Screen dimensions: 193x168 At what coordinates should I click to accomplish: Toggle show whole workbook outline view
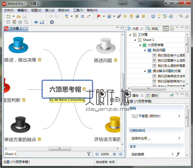pyautogui.click(x=166, y=29)
